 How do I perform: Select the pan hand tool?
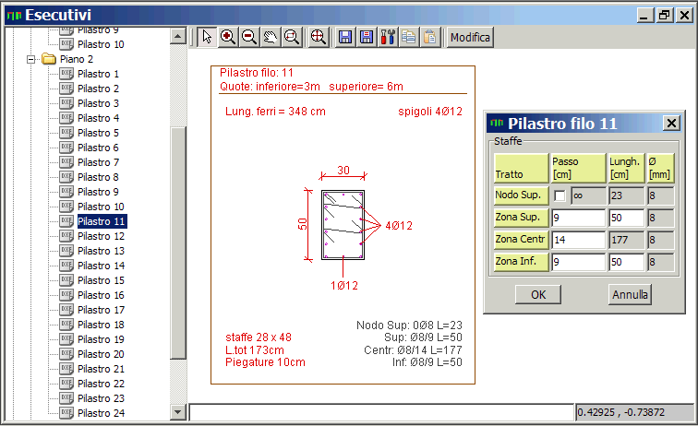click(x=271, y=37)
